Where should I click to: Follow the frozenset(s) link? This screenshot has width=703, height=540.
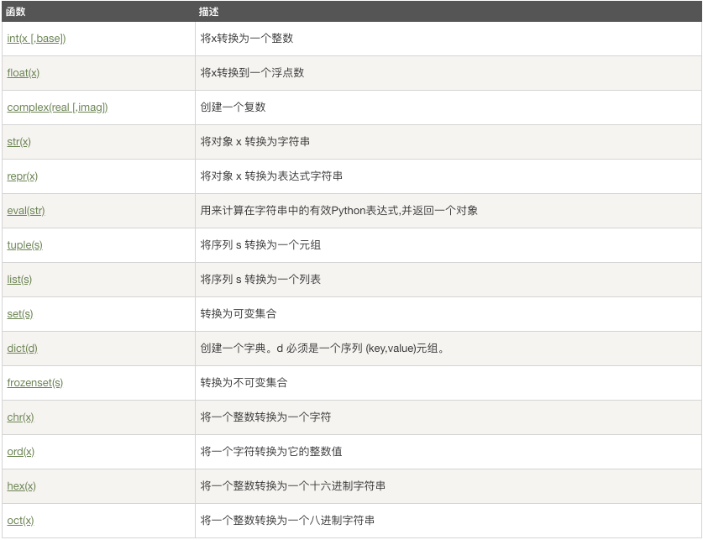(35, 383)
